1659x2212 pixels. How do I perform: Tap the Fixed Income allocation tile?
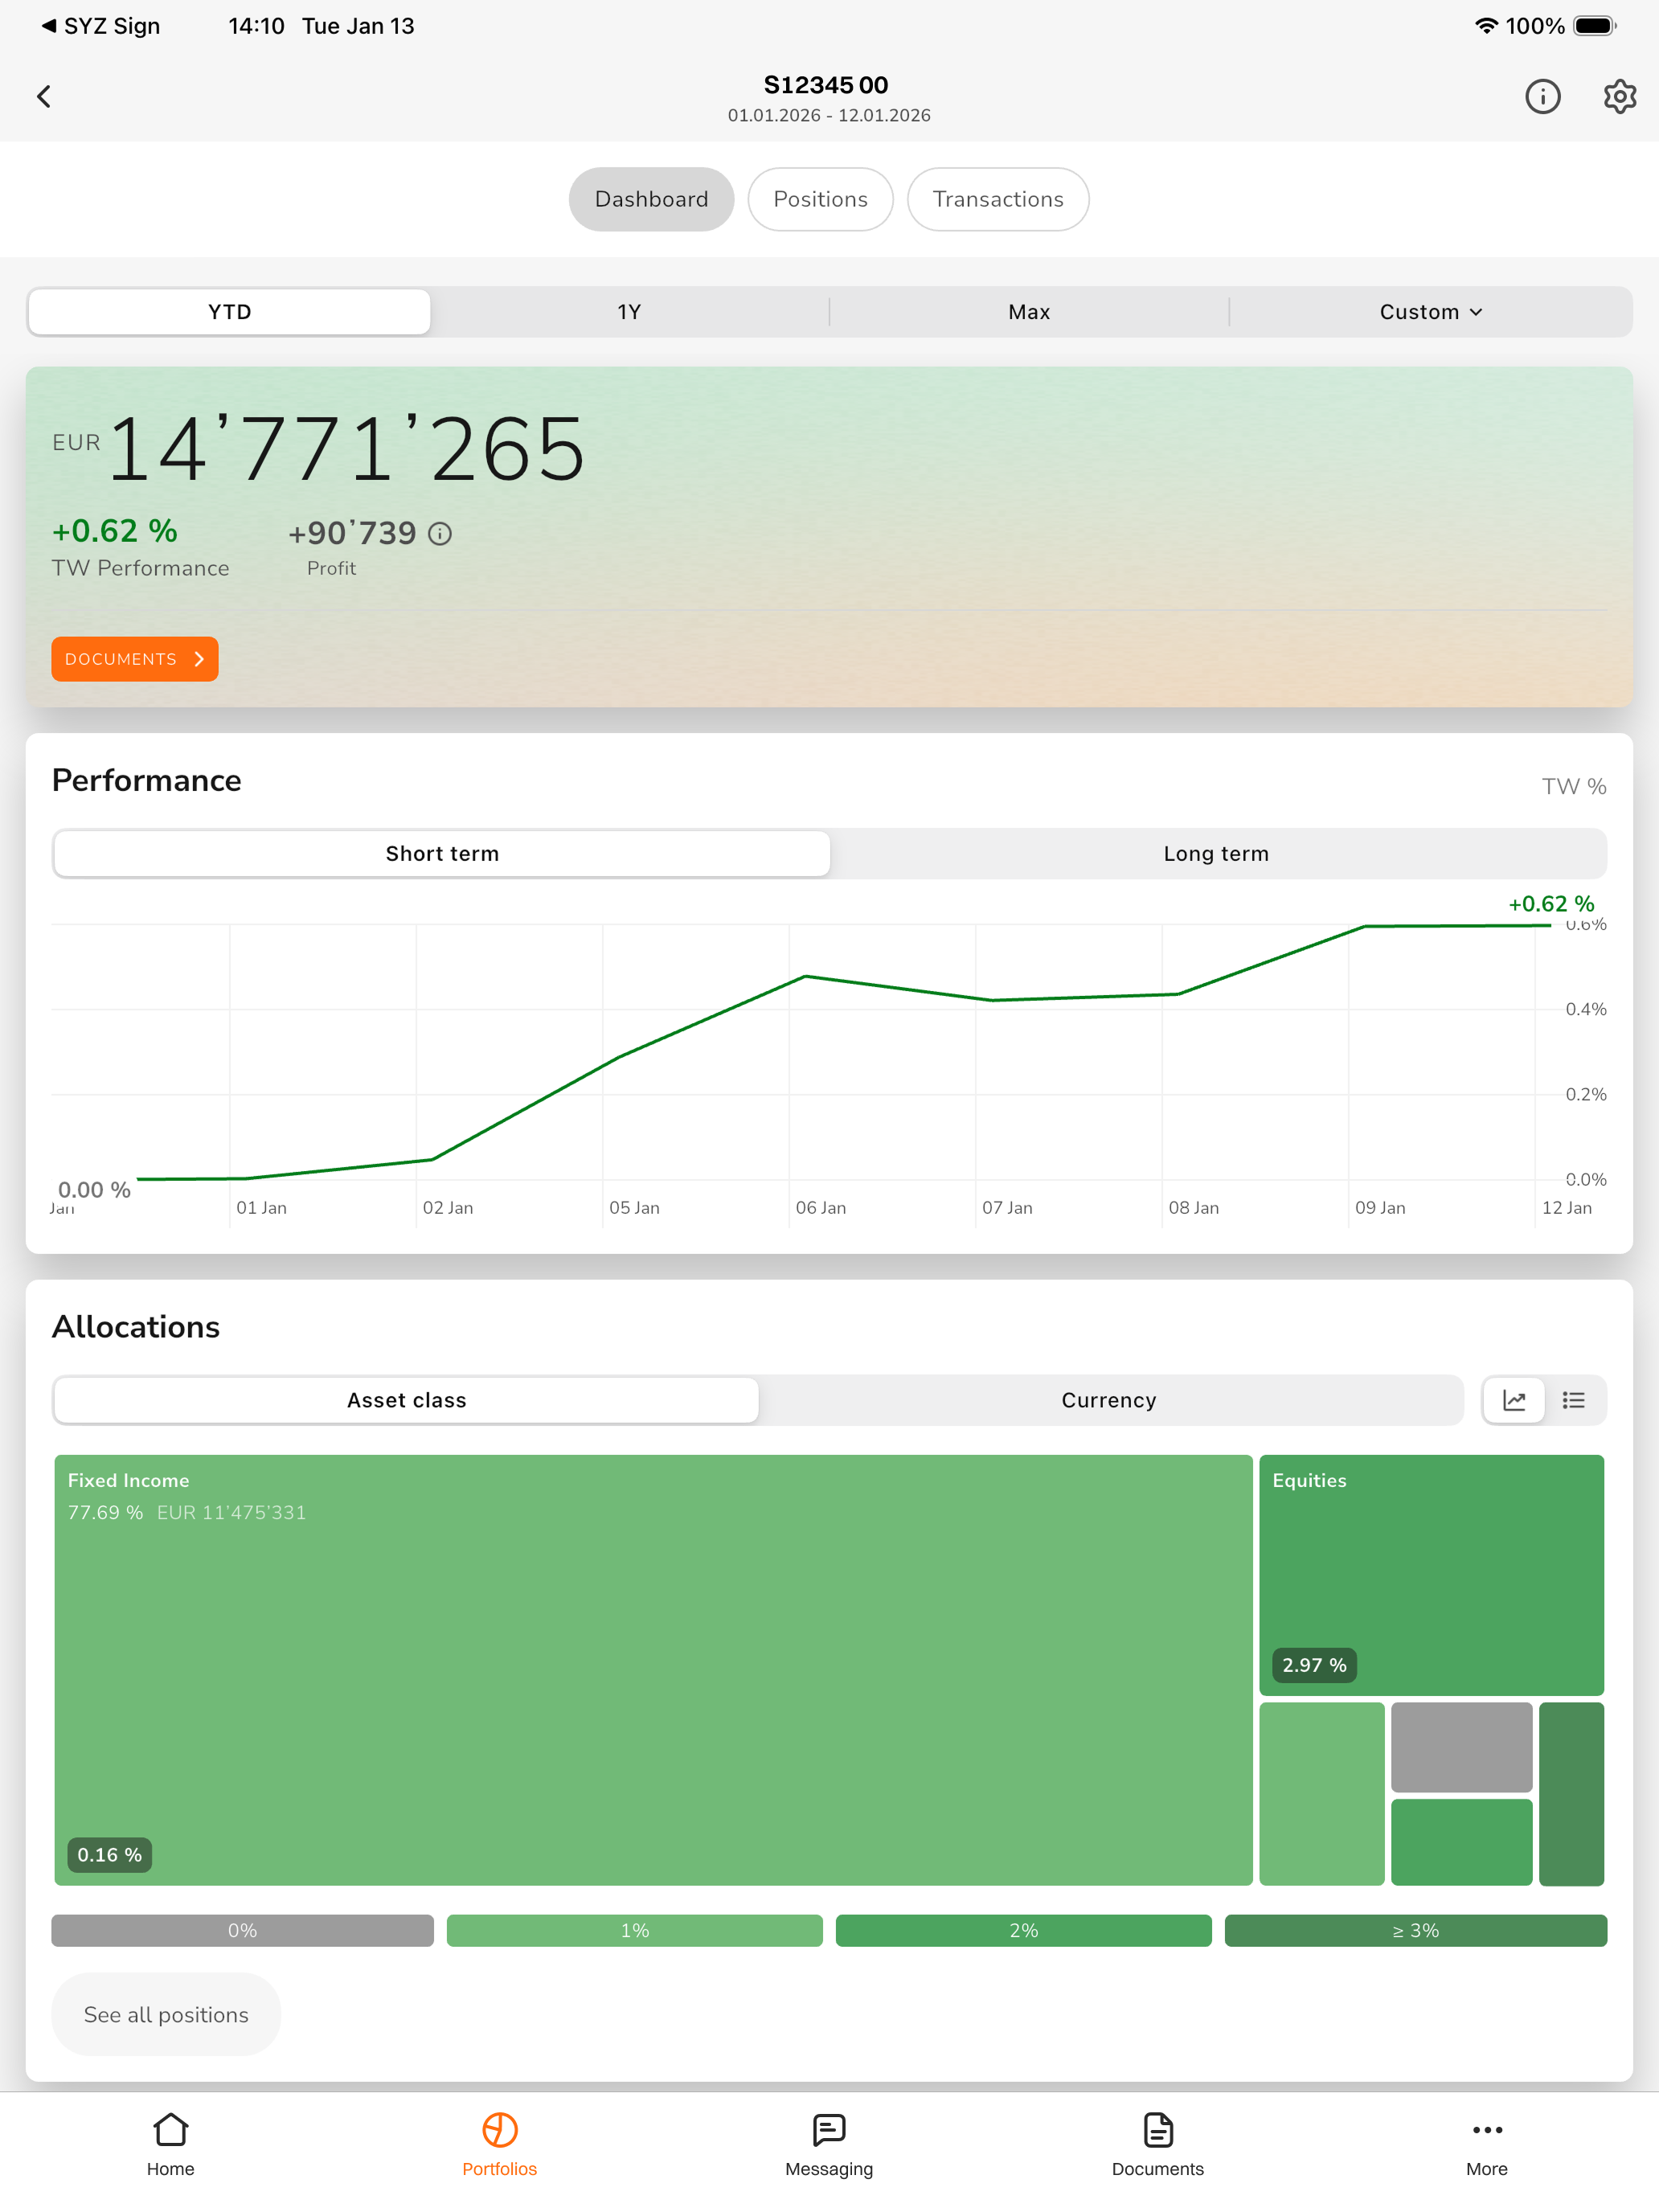click(x=653, y=1670)
